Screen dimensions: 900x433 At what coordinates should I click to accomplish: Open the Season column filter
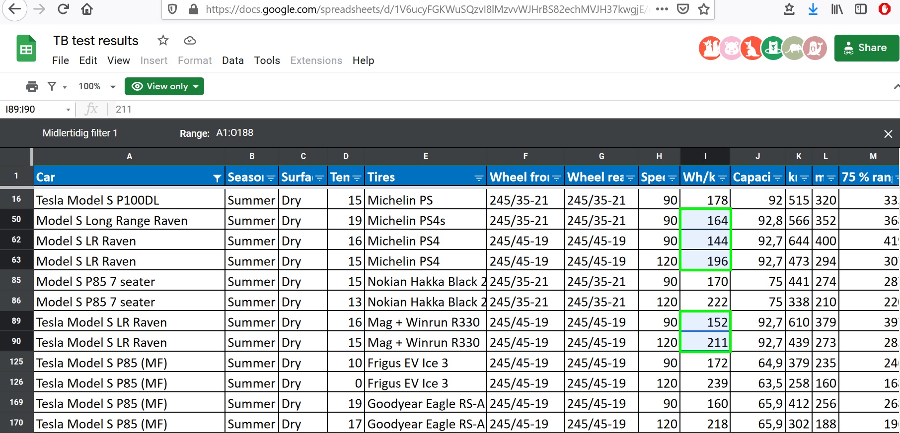(271, 178)
